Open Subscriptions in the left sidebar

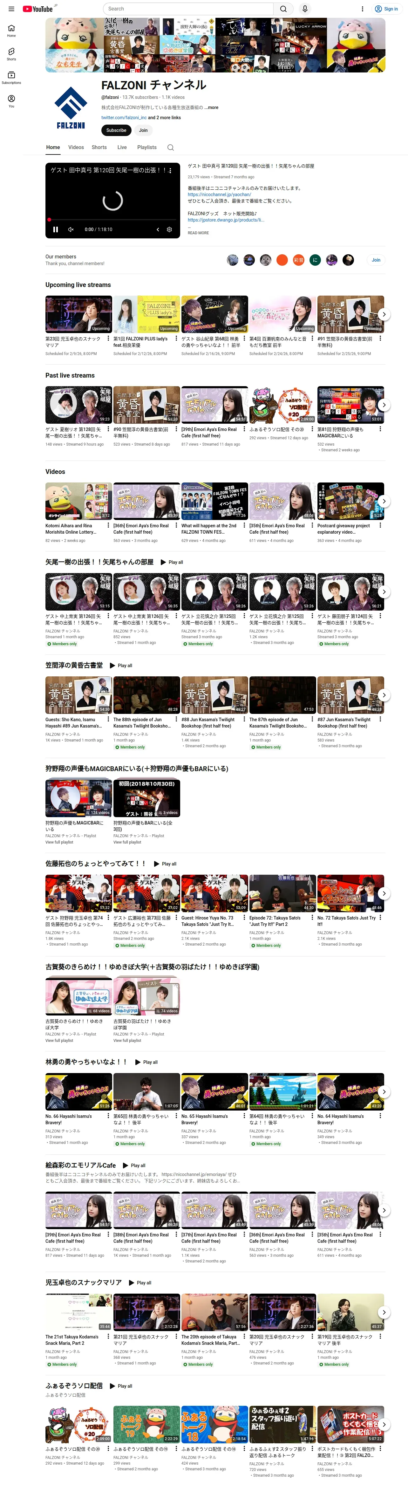pos(11,78)
